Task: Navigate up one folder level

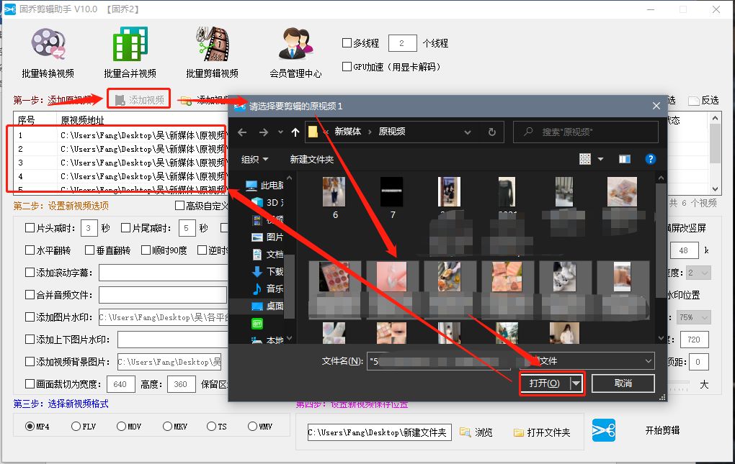Action: (295, 132)
